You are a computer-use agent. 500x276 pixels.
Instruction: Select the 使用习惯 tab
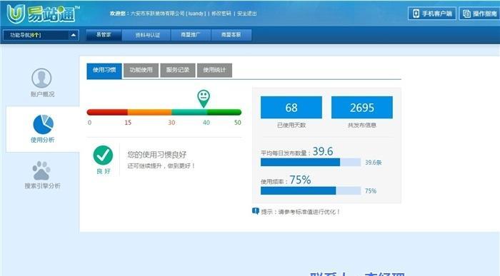point(104,71)
